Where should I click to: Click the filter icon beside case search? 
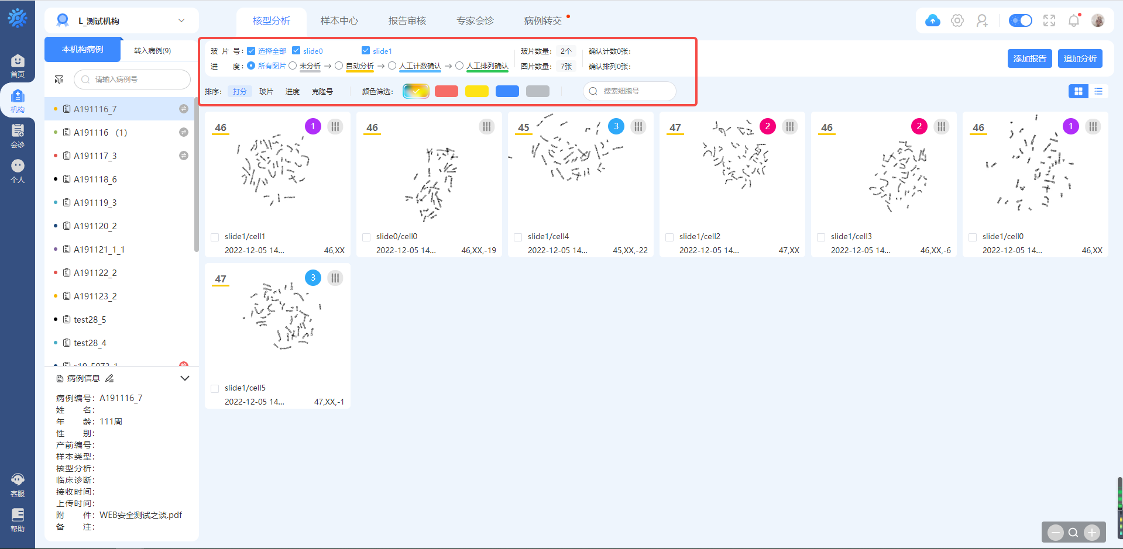[59, 80]
